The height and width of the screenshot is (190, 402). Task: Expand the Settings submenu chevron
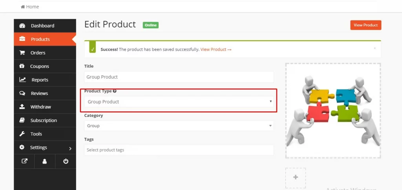click(x=70, y=148)
